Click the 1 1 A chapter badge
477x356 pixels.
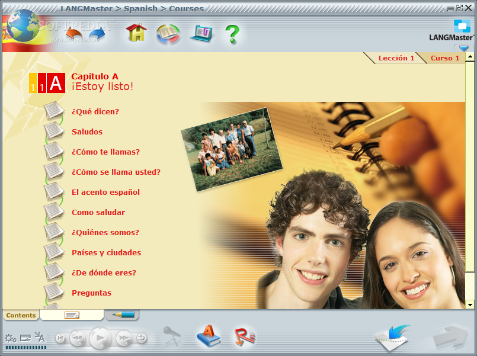(47, 83)
